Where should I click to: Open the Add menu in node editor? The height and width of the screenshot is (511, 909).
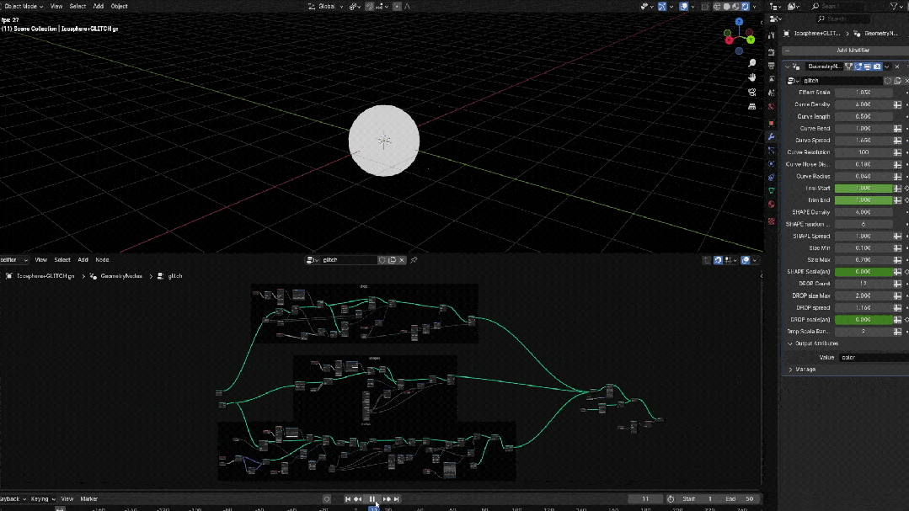coord(83,260)
